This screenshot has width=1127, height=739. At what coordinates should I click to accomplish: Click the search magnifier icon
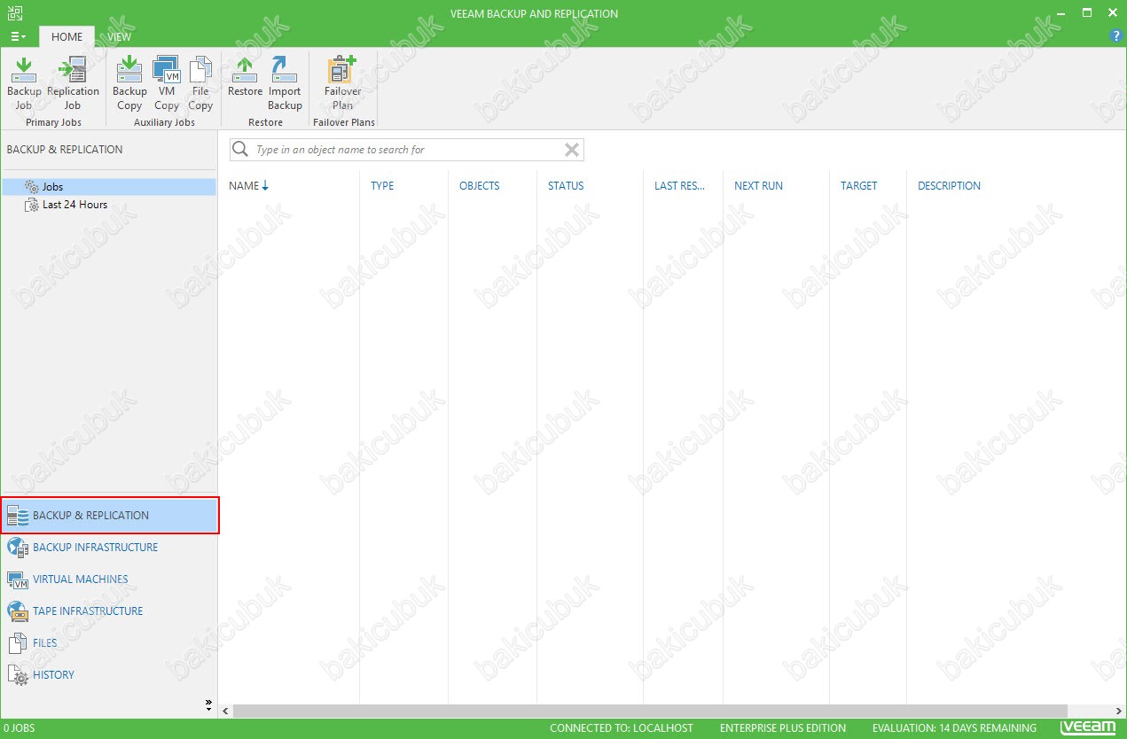[239, 150]
